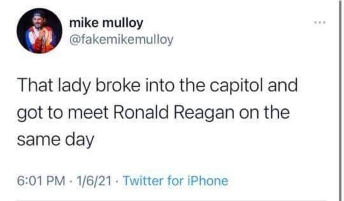
Task: Open the Twitter for iPhone source link
Action: tap(175, 181)
